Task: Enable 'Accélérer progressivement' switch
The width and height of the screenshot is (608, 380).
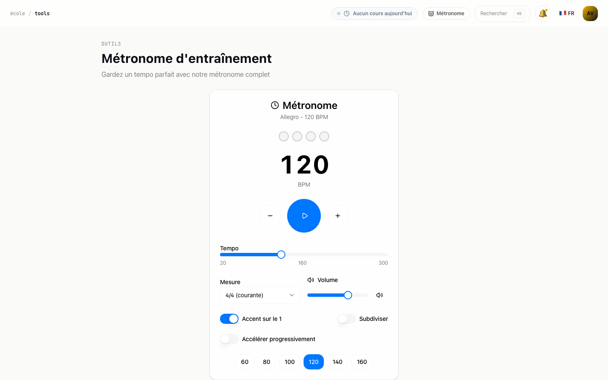Action: 229,339
